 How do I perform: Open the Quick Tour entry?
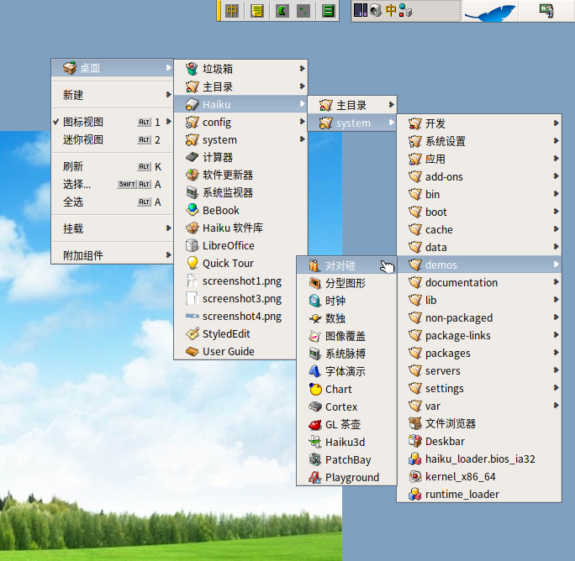click(236, 263)
